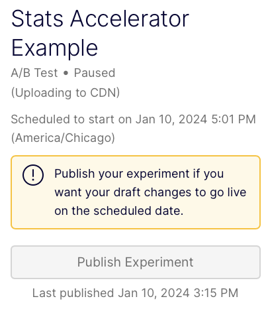Click the yellow warning banner background
Viewport: 266px width, 309px height.
click(136, 192)
